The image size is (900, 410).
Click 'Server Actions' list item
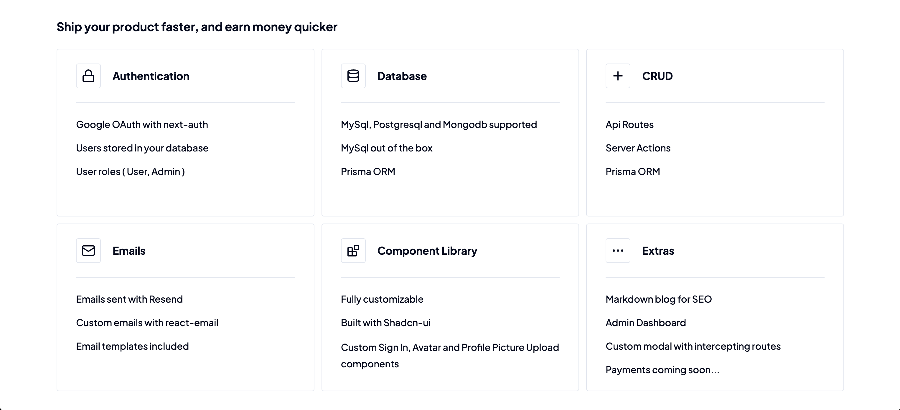tap(638, 148)
